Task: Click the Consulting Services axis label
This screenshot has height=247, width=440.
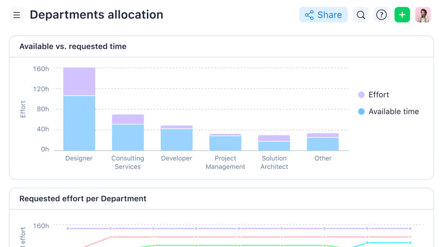Action: coord(128,162)
